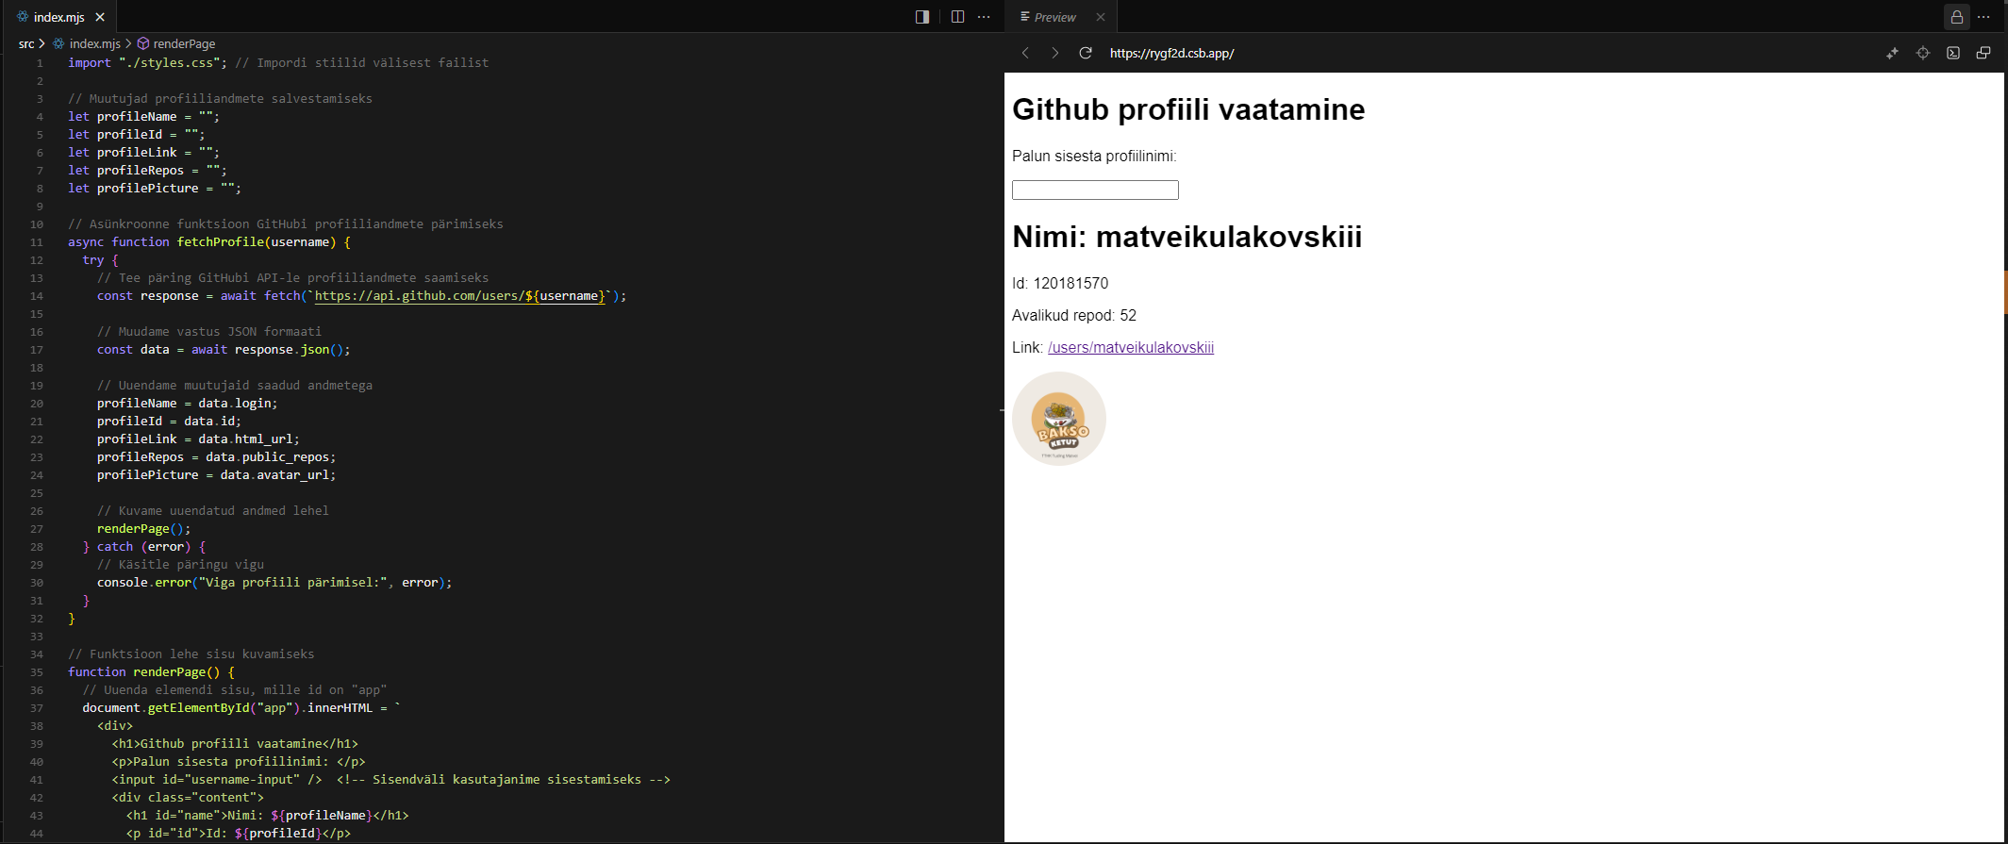Toggle the side preview layout icon

922,17
